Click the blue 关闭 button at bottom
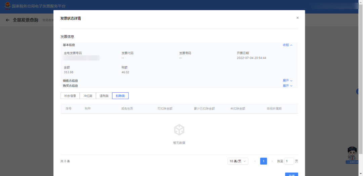The image size is (363, 176). click(x=291, y=174)
